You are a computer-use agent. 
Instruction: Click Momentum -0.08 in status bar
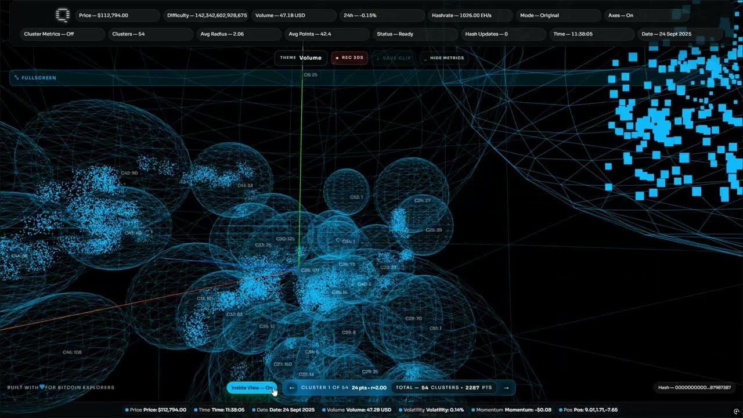point(511,410)
